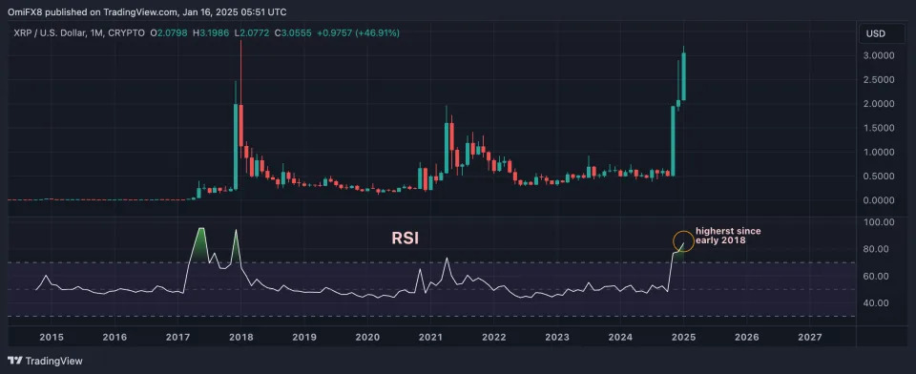Click the low value L2.0772
Image resolution: width=916 pixels, height=374 pixels.
(x=252, y=34)
